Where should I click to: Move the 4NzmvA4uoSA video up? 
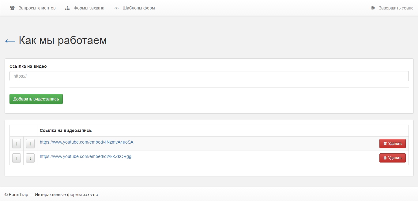16,144
